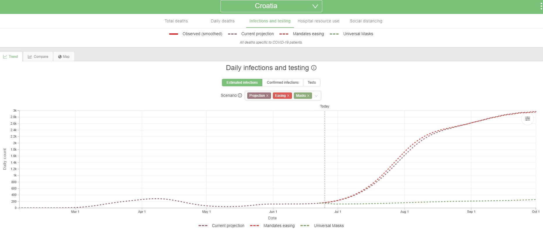The width and height of the screenshot is (543, 234).
Task: Switch to Confirmed infections view
Action: pyautogui.click(x=282, y=83)
